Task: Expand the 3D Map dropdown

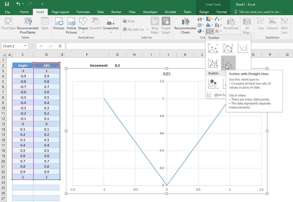Action: 251,32
